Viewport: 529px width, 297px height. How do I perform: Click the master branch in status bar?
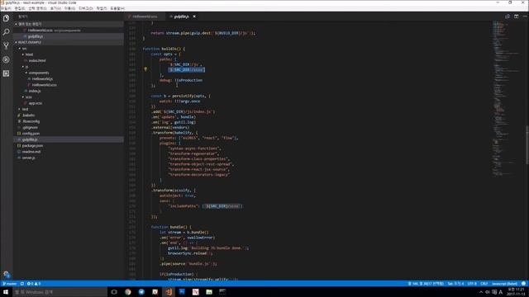(x=10, y=284)
